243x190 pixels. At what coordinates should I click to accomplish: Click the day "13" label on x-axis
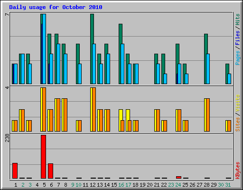pos(100,185)
